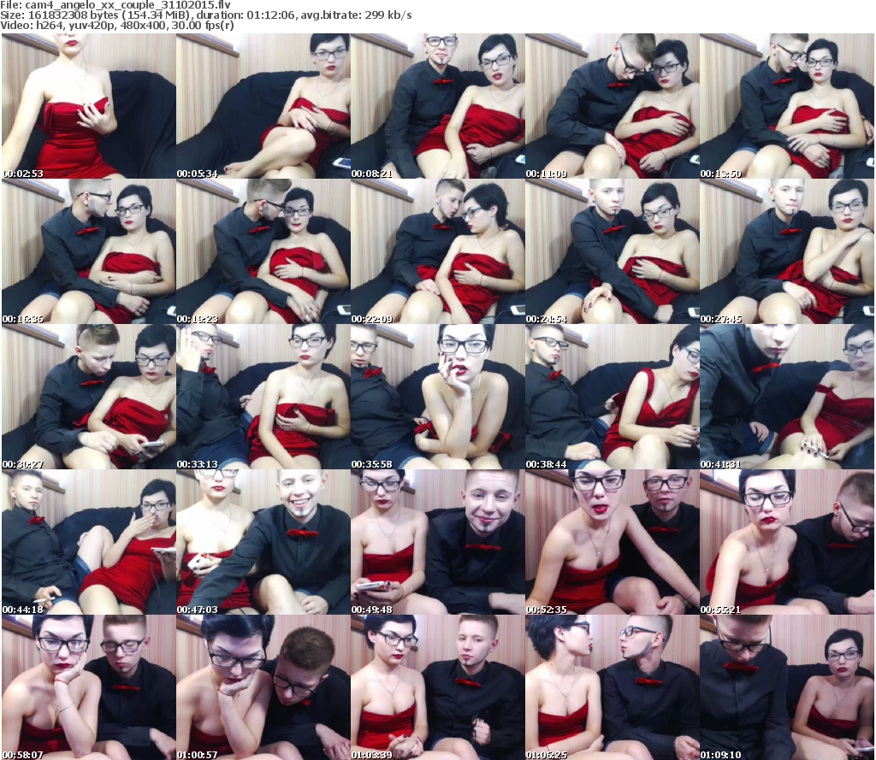Click the "Size: 161832308 bytes" info line
This screenshot has width=876, height=760.
[x=206, y=15]
